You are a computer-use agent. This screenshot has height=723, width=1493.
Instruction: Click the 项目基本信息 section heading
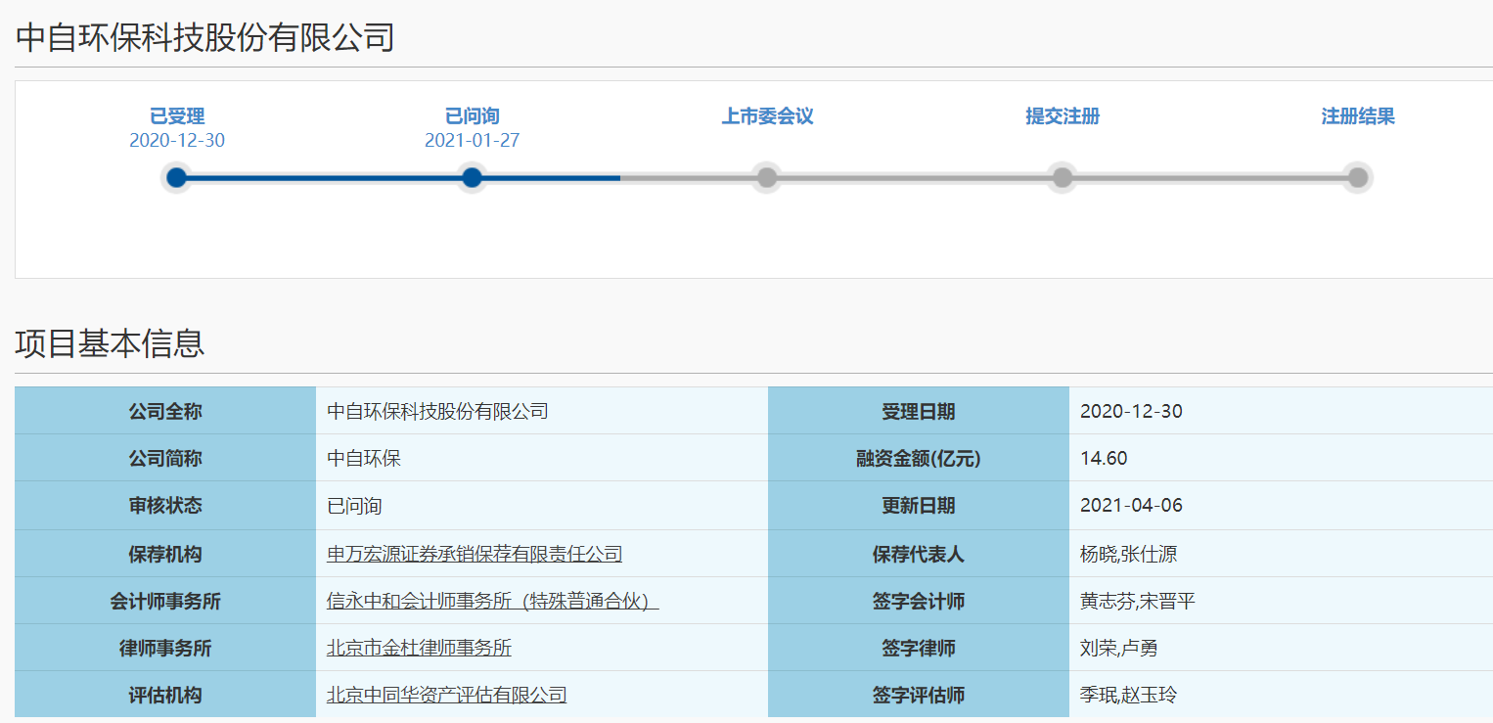[111, 343]
